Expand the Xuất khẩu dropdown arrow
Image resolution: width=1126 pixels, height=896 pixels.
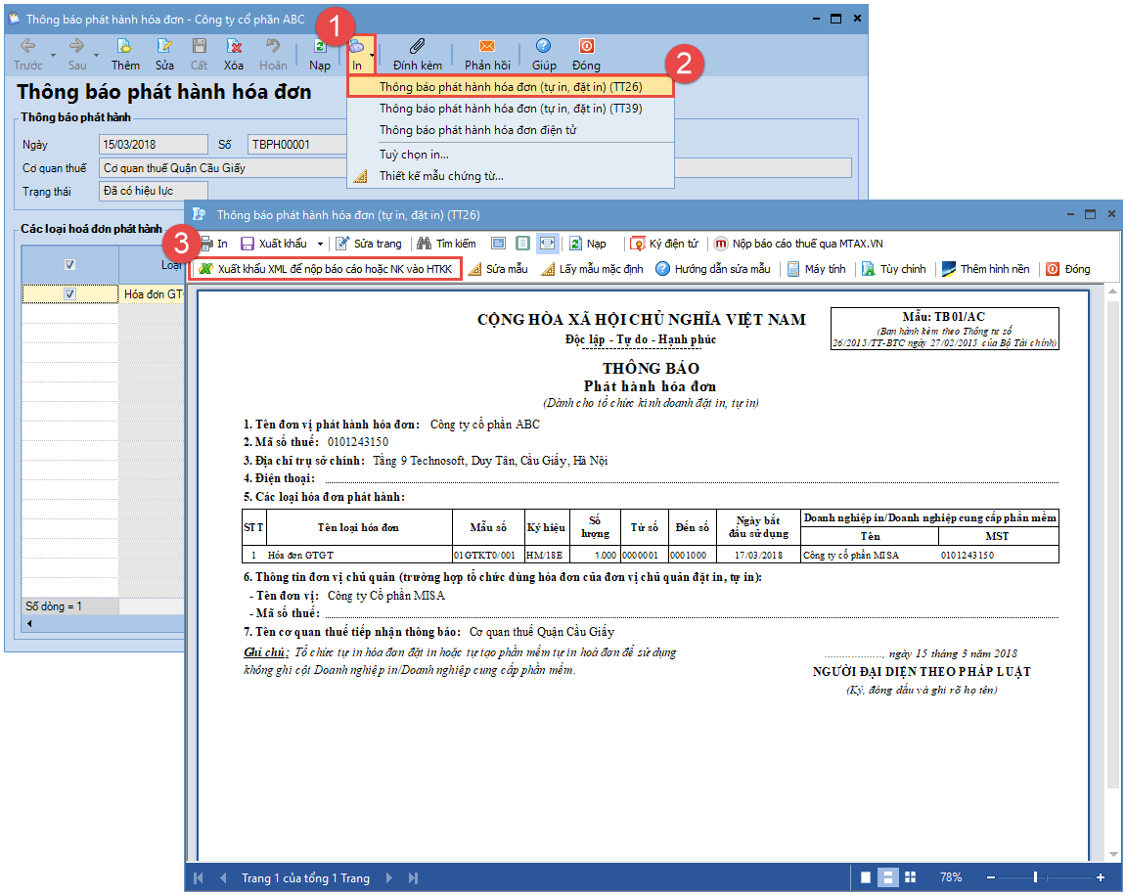pyautogui.click(x=321, y=244)
